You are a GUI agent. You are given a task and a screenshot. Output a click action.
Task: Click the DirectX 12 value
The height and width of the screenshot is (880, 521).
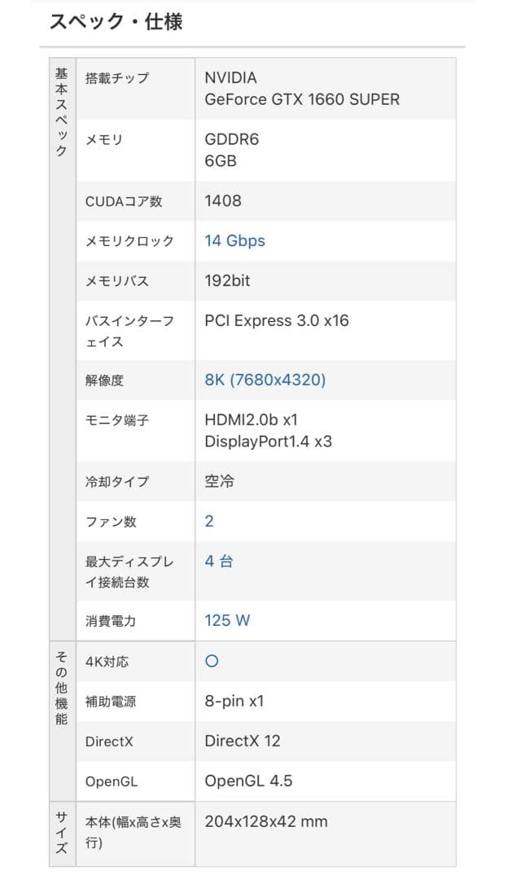(242, 741)
